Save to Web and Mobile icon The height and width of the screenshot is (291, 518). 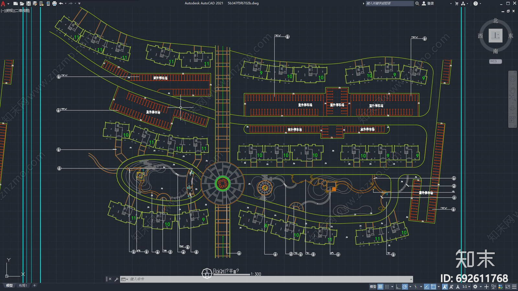[x=48, y=4]
